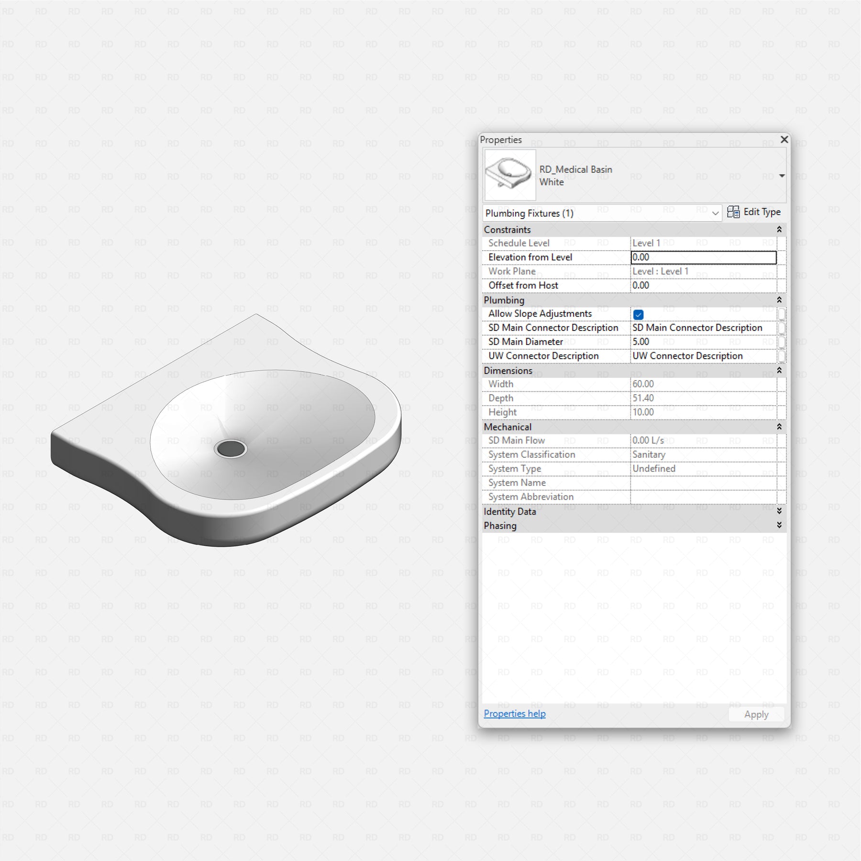Screen dimensions: 861x861
Task: Open the Properties help link
Action: [514, 714]
